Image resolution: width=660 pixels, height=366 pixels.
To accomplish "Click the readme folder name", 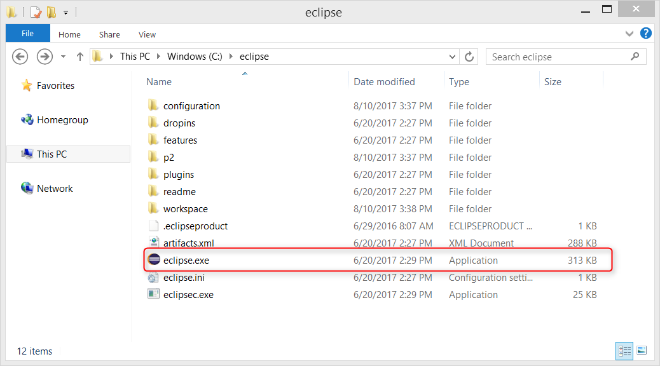I will [x=179, y=192].
